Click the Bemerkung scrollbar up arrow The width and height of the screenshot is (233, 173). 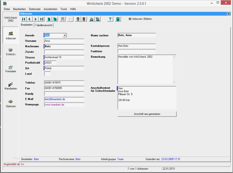174,57
